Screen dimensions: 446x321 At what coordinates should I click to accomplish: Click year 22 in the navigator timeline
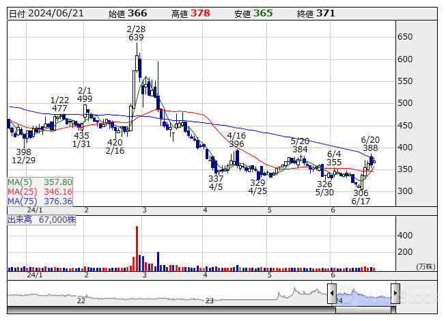pyautogui.click(x=81, y=301)
